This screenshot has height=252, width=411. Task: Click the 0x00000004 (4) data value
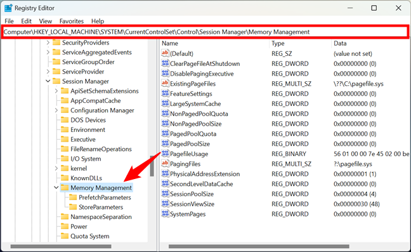point(355,194)
